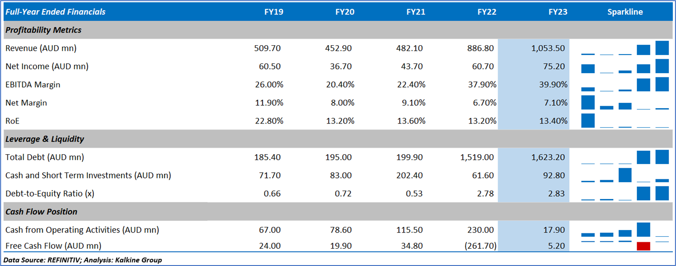Select the FY19 column header

(x=274, y=12)
